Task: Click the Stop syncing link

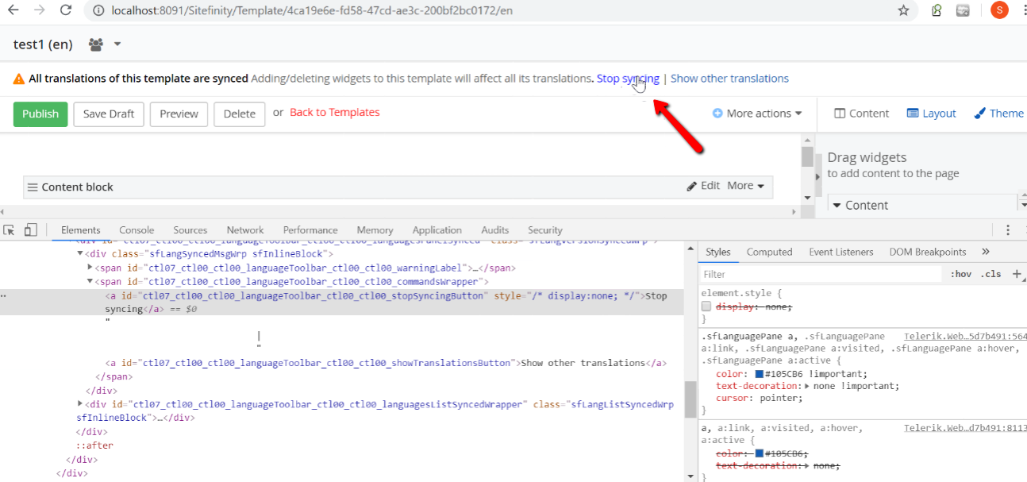Action: 628,79
